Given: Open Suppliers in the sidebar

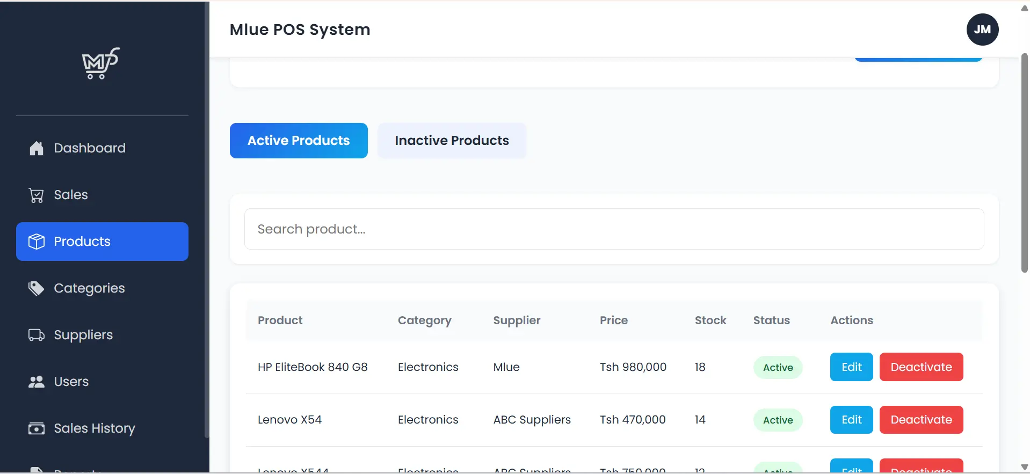Looking at the screenshot, I should click(x=102, y=335).
